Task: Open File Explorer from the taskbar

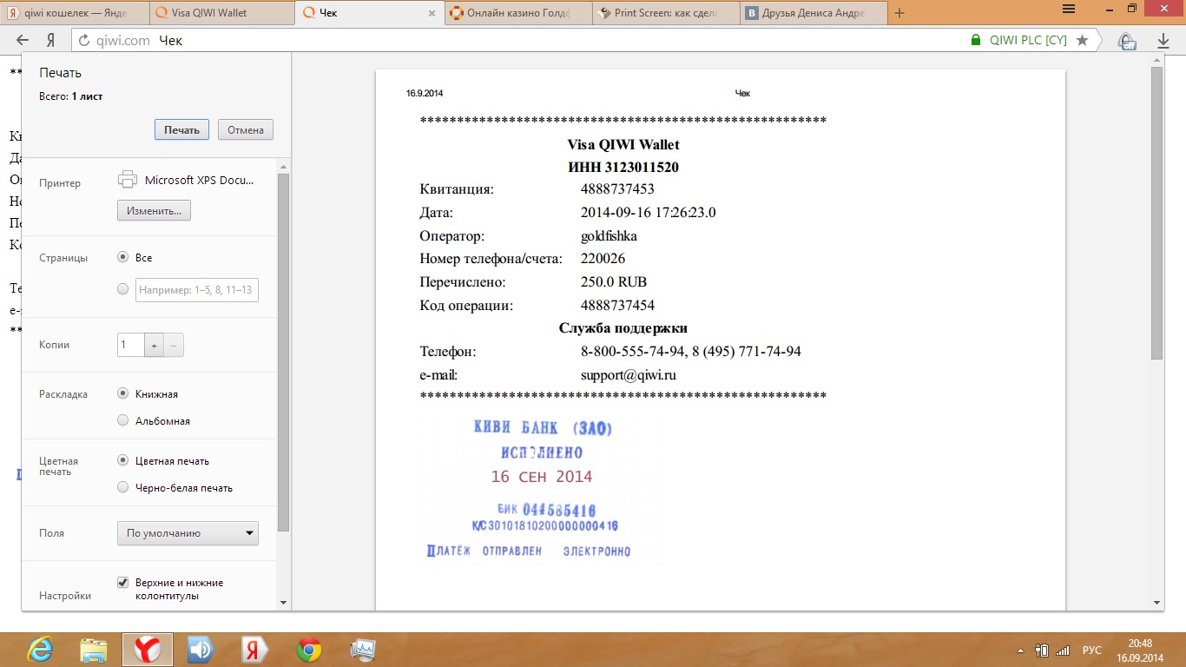Action: pos(94,649)
